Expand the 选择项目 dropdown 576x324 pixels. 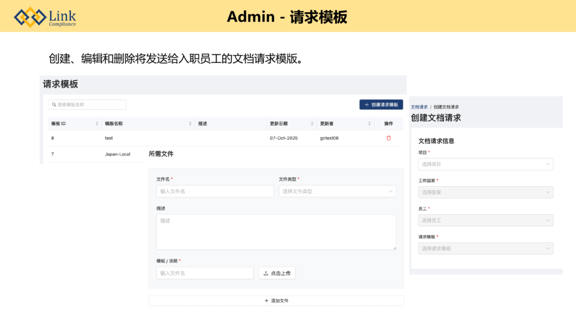tap(486, 164)
